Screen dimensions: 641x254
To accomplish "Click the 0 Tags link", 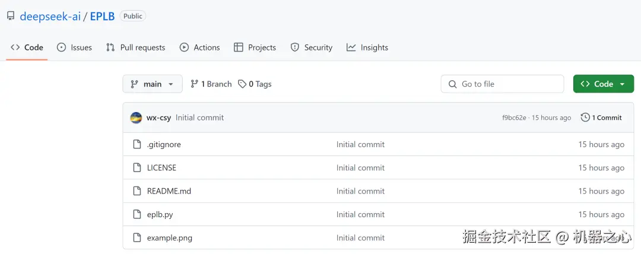I will coord(255,84).
